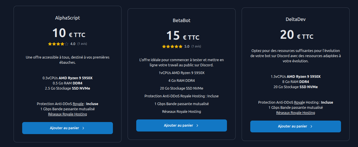Click the first gold star of AlphaScript's rating

50,44
